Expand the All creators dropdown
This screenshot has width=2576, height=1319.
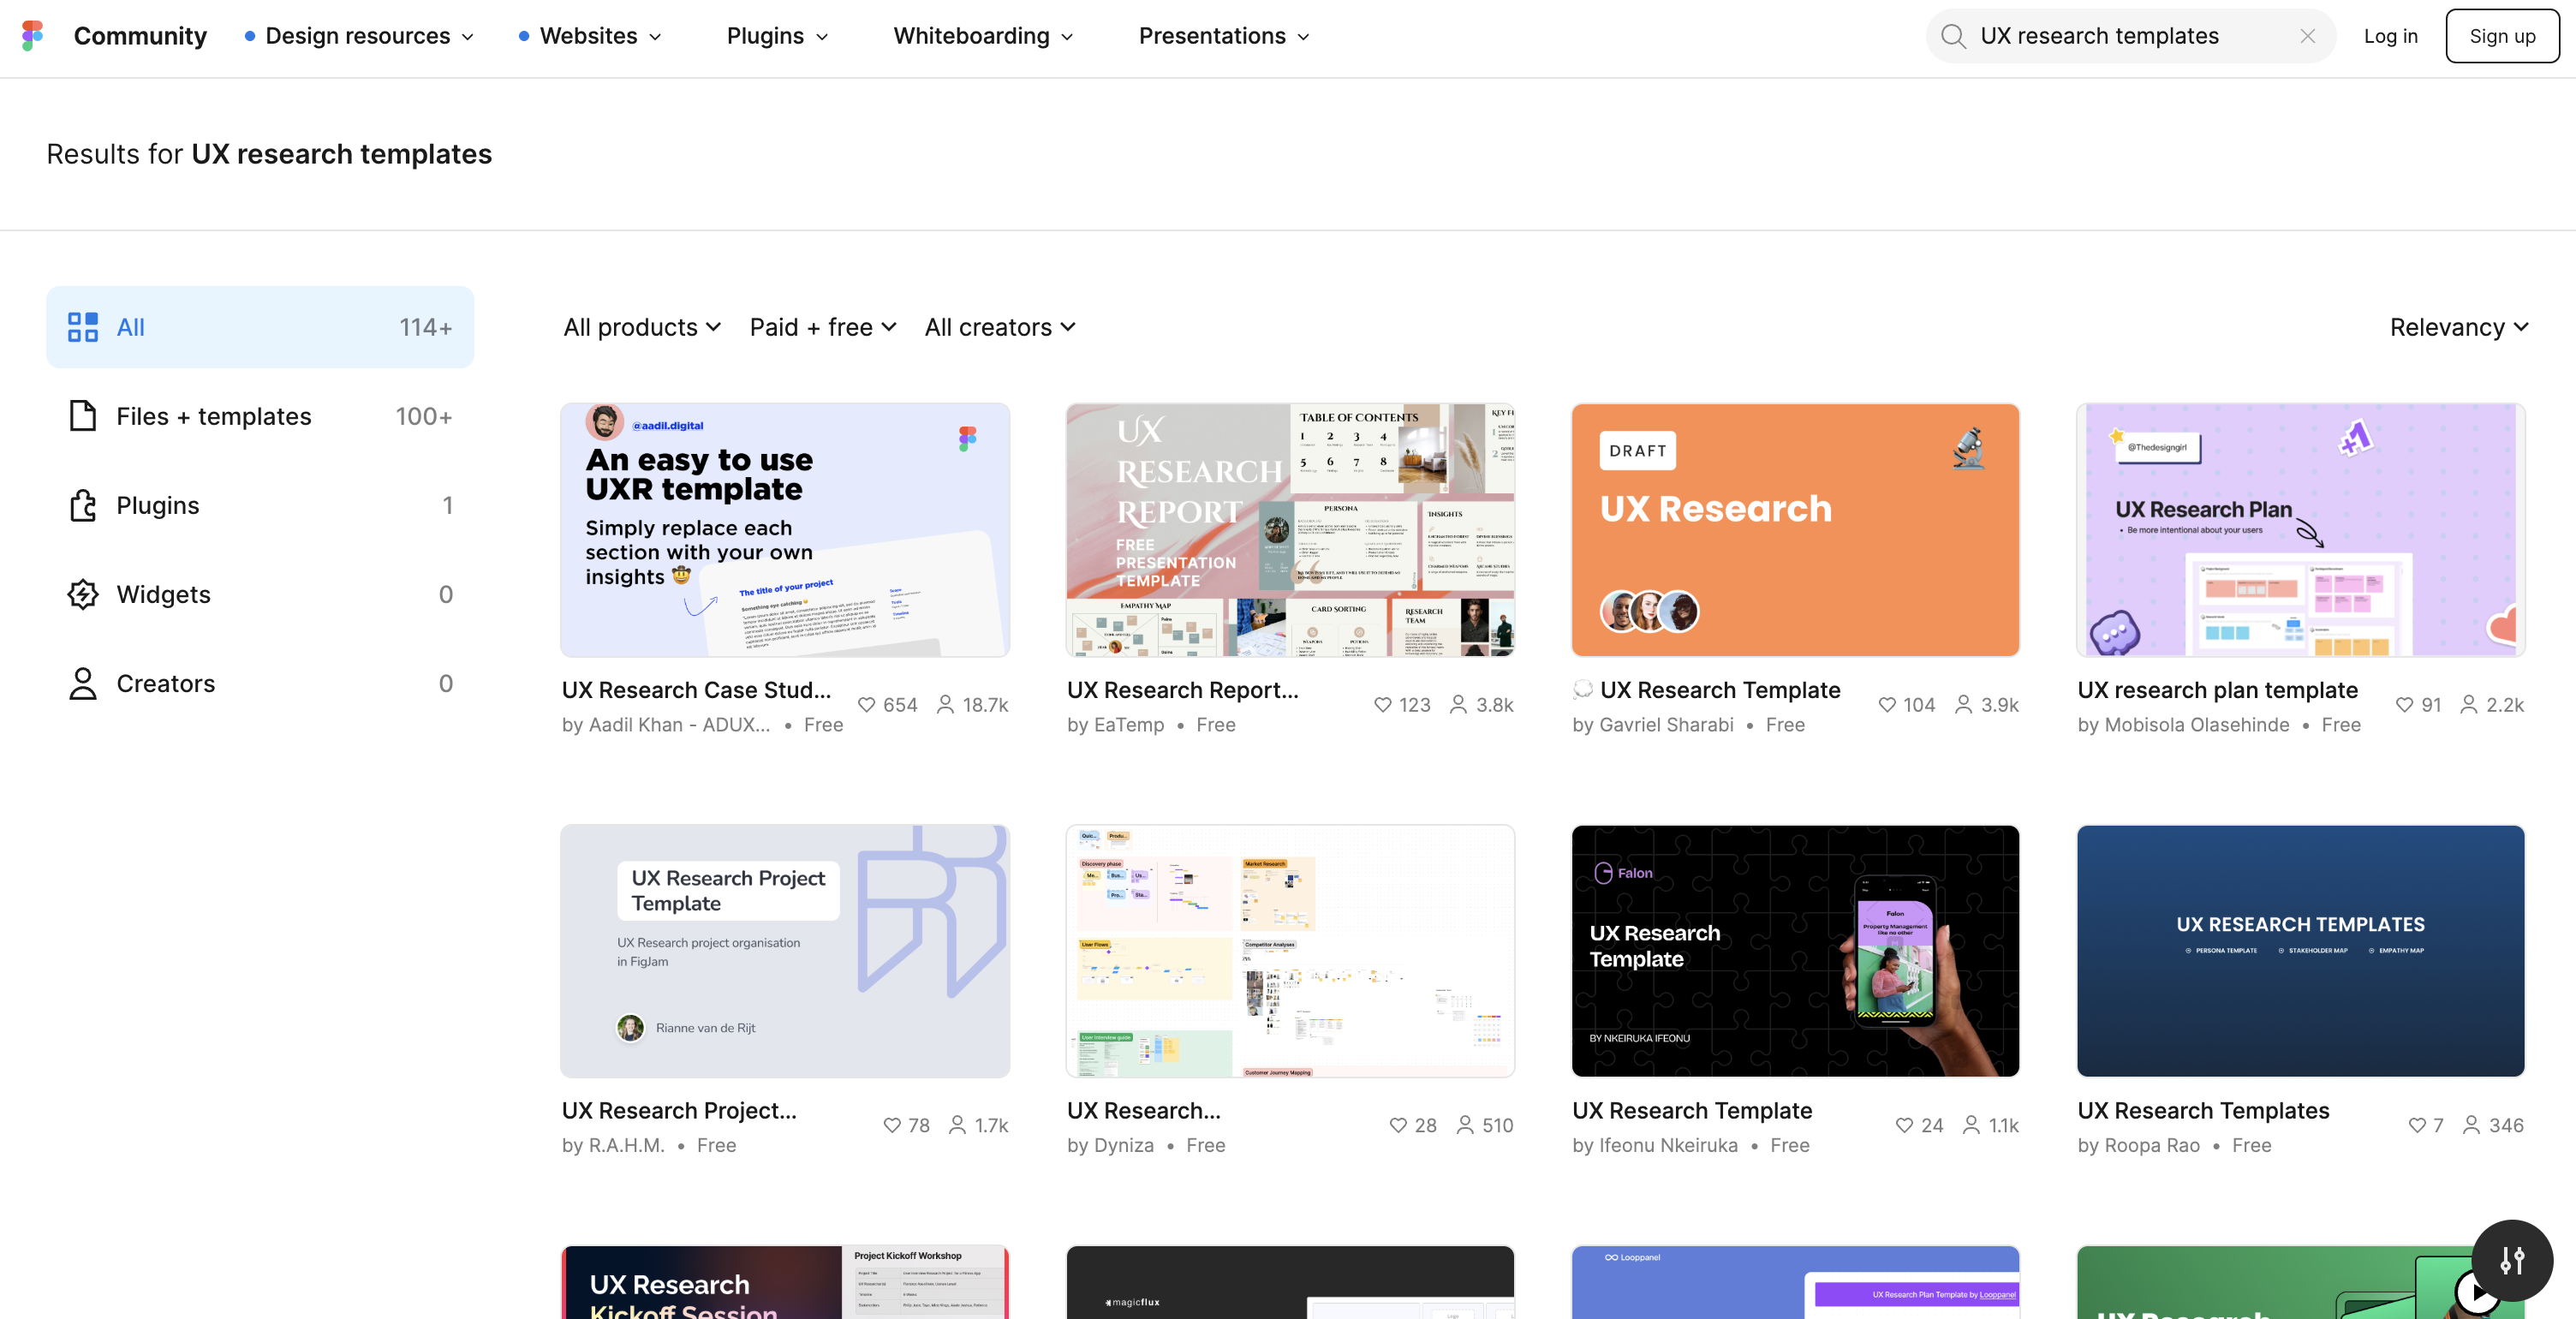[x=998, y=327]
